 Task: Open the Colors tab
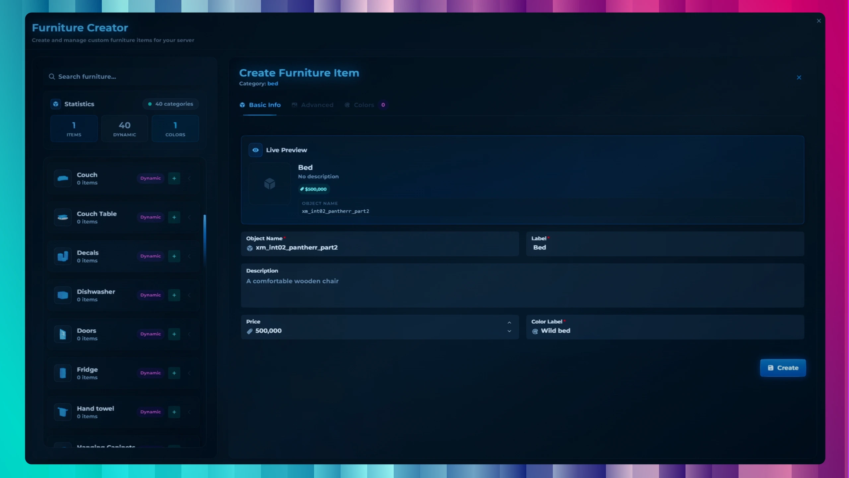366,105
